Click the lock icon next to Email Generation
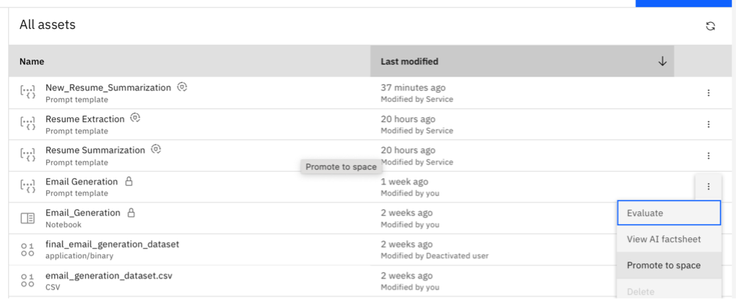This screenshot has width=738, height=301. click(x=129, y=181)
